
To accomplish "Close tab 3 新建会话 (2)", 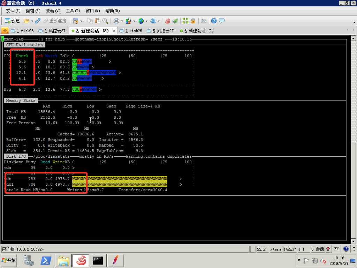I will pos(114,31).
